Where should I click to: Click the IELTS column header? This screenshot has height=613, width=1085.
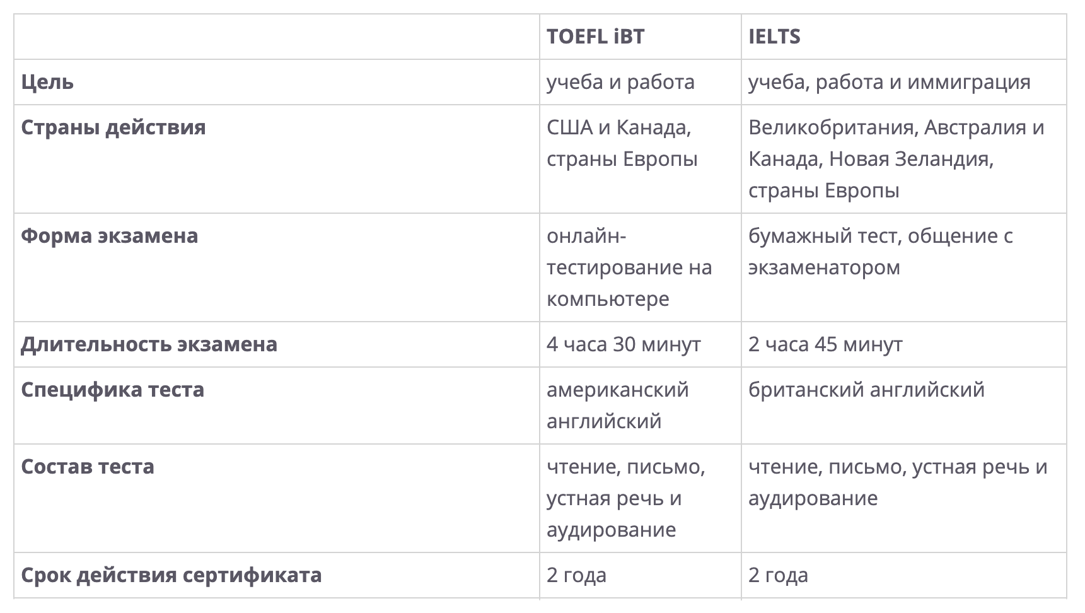[x=774, y=37]
